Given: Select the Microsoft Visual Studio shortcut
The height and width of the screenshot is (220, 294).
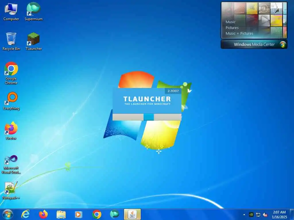Looking at the screenshot, I should pyautogui.click(x=11, y=165).
